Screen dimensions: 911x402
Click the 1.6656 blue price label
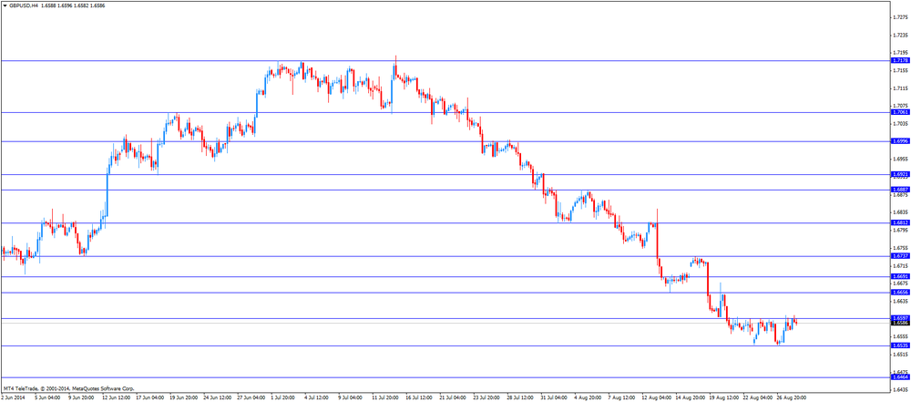click(x=899, y=292)
